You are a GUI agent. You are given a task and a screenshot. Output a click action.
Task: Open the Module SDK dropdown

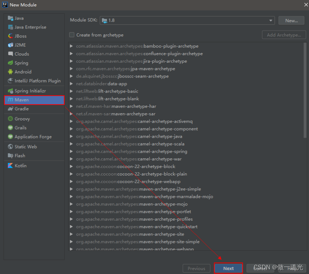(x=187, y=21)
